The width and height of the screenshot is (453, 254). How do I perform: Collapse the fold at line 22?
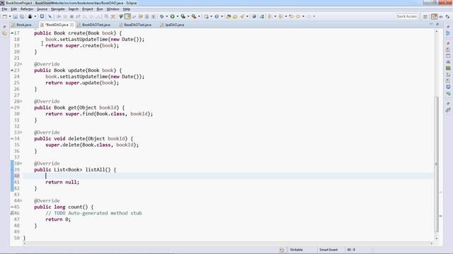click(21, 64)
